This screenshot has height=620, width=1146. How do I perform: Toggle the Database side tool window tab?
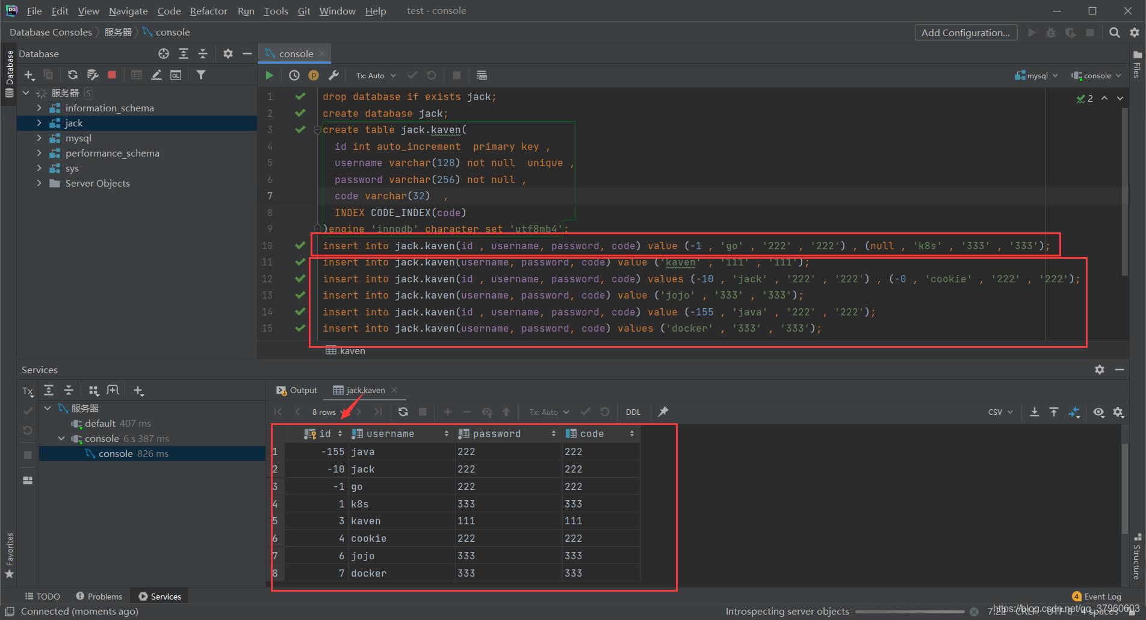pyautogui.click(x=9, y=73)
